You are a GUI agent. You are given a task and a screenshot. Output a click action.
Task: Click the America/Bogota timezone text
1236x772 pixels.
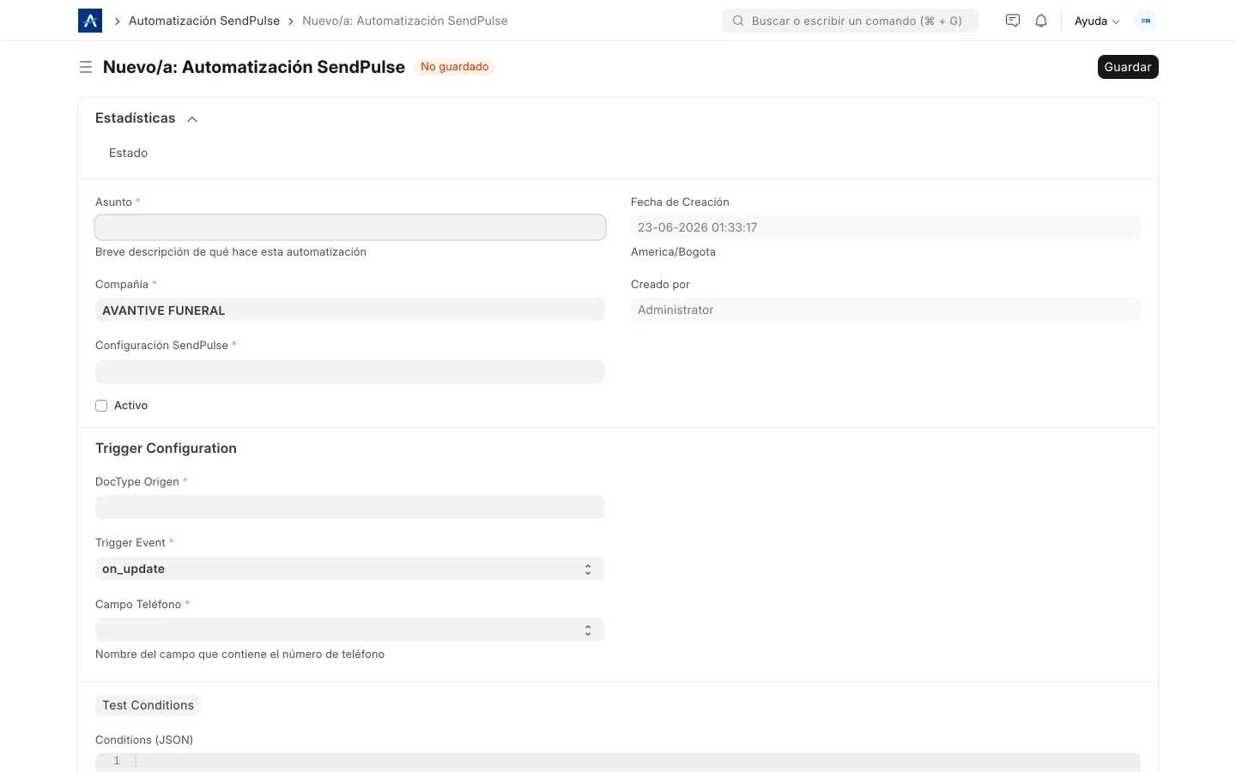click(673, 252)
